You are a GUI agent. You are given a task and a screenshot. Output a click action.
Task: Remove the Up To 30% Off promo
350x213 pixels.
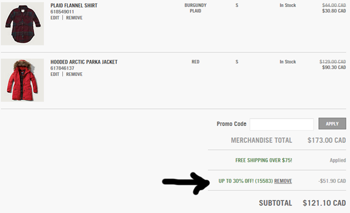click(x=283, y=181)
